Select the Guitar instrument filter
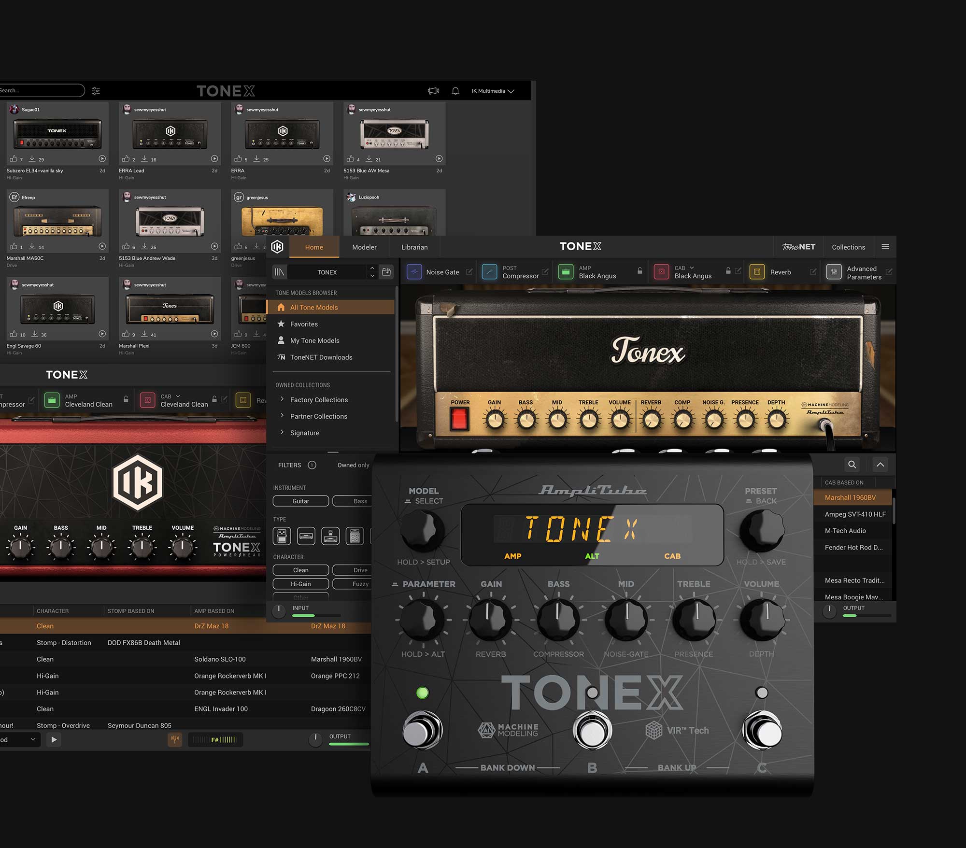The width and height of the screenshot is (966, 848). click(300, 501)
